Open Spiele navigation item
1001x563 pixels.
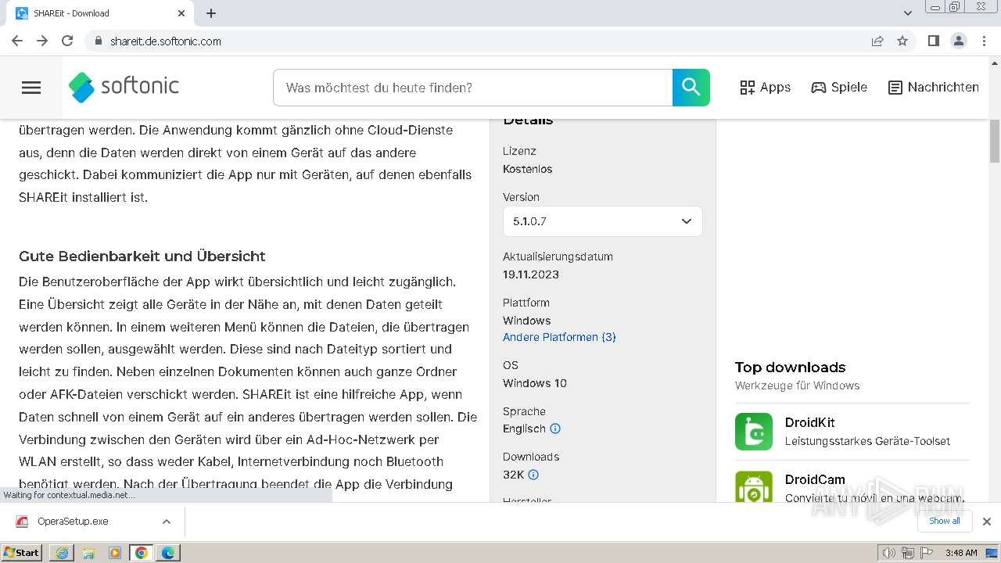tap(839, 88)
